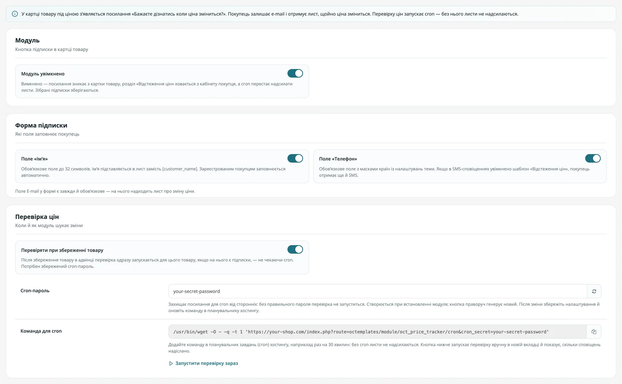Toggle the Поле «Телефон» switch
Screen dimensions: 622x384
[x=593, y=158]
